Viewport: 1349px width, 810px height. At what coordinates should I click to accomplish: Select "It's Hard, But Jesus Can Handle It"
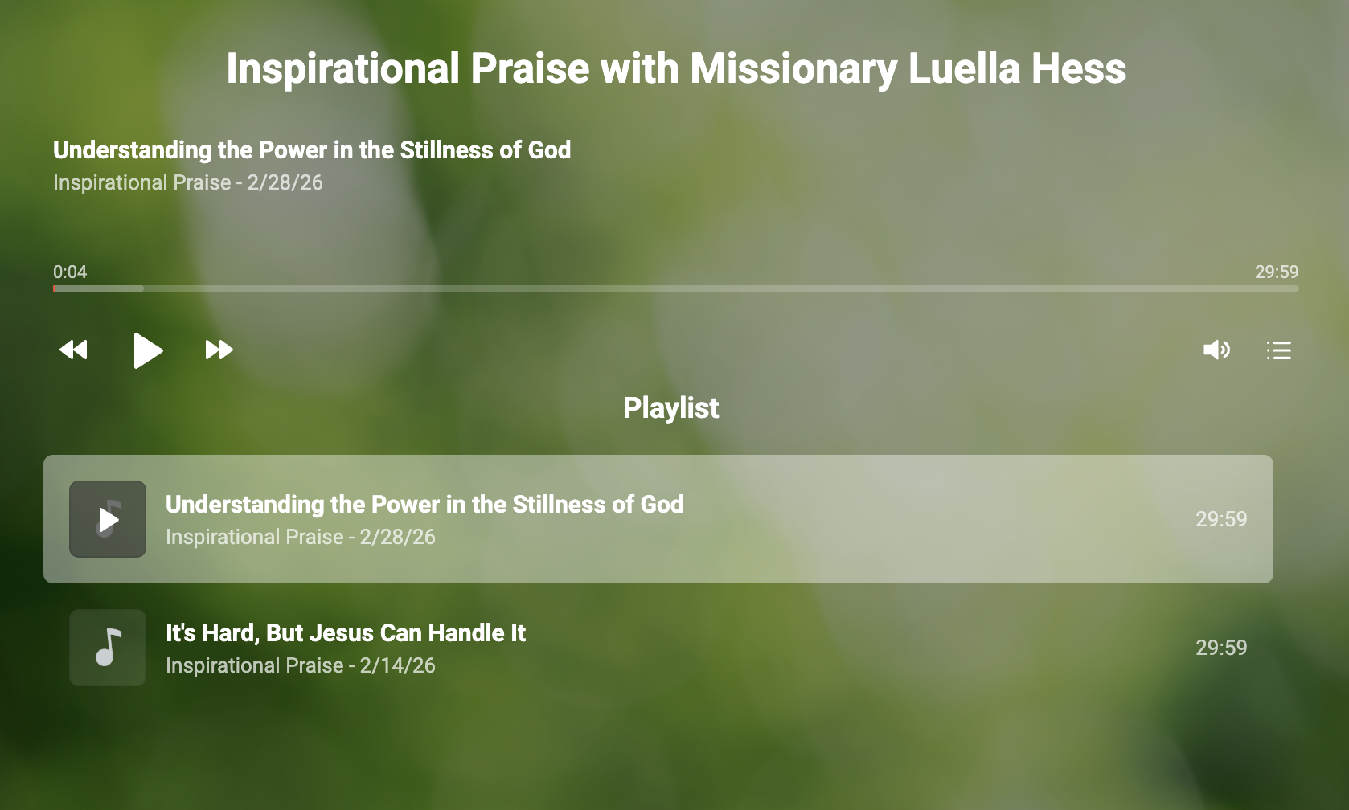(346, 633)
